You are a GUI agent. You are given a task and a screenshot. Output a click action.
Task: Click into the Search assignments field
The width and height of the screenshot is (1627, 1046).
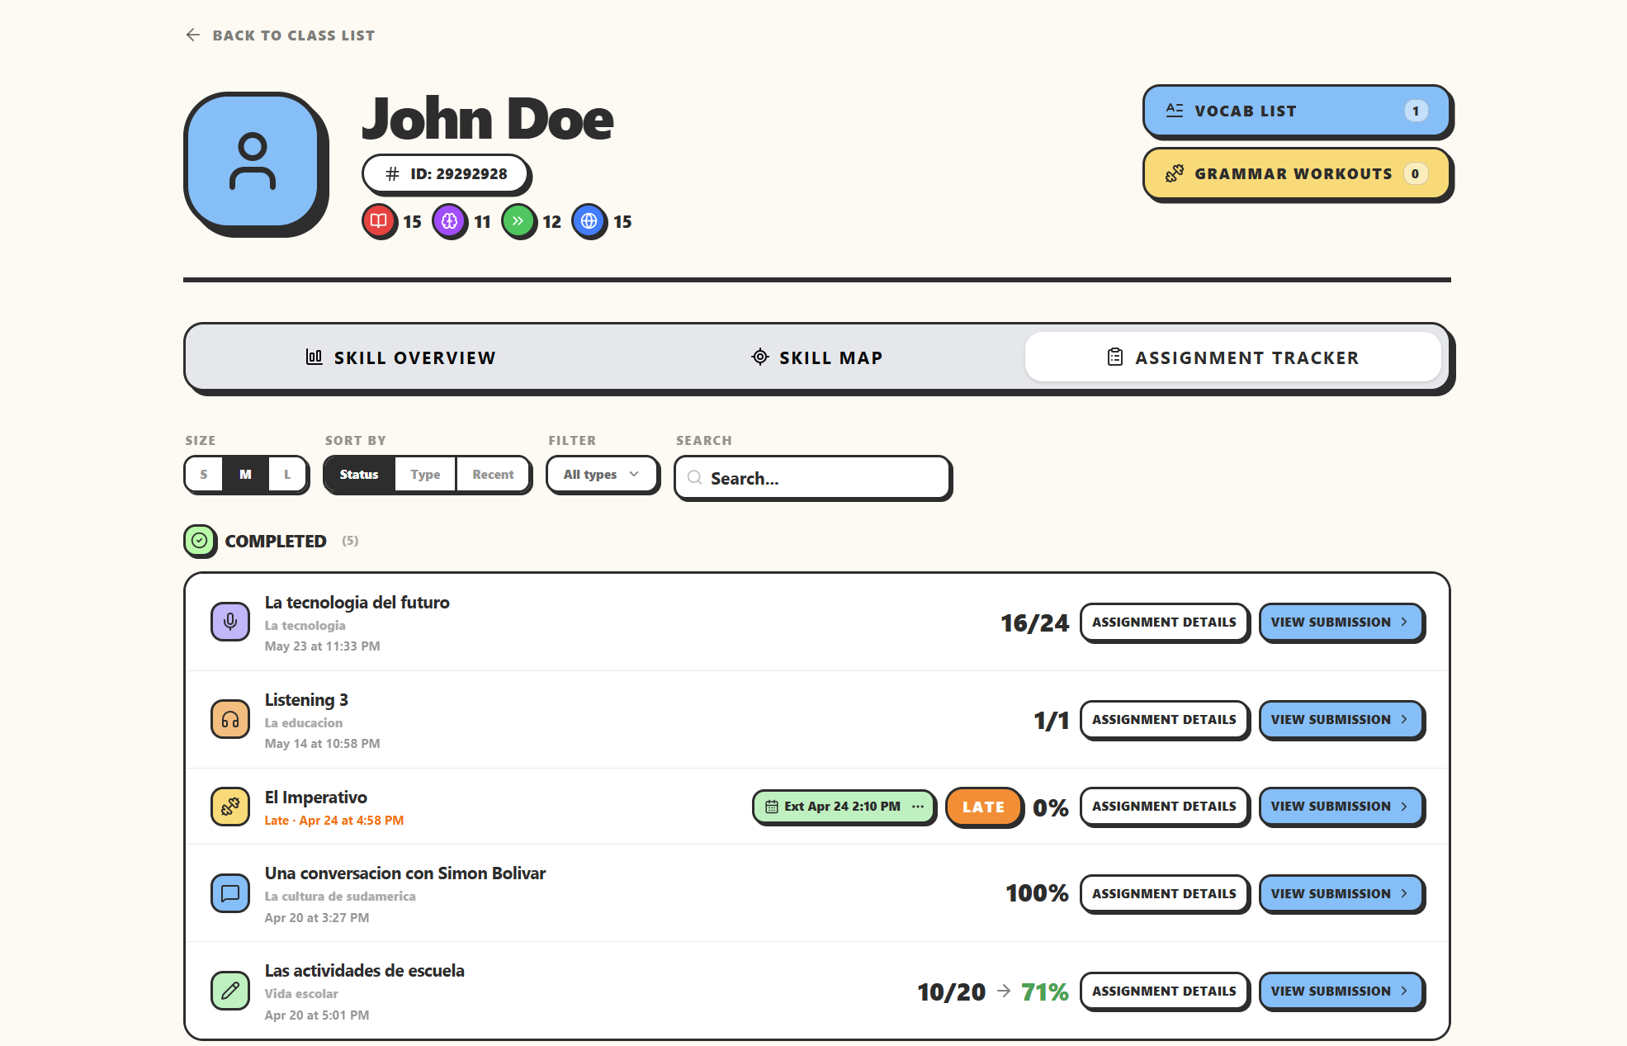tap(813, 478)
